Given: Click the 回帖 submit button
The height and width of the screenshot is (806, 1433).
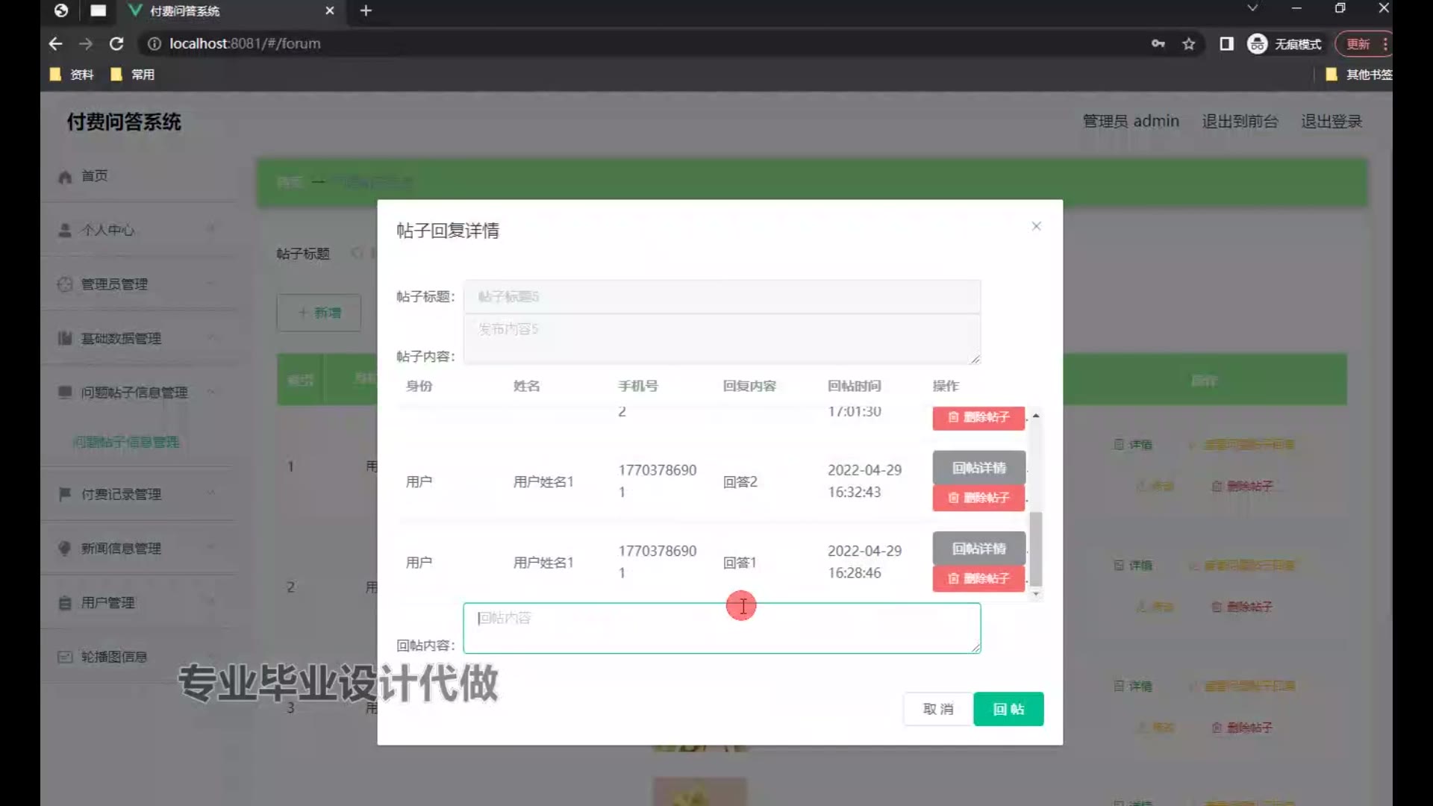Looking at the screenshot, I should coord(1008,709).
